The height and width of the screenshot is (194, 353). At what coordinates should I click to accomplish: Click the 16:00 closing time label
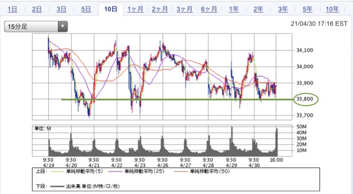(277, 160)
